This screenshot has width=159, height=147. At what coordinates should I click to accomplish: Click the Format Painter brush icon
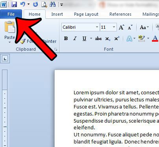click(x=22, y=41)
